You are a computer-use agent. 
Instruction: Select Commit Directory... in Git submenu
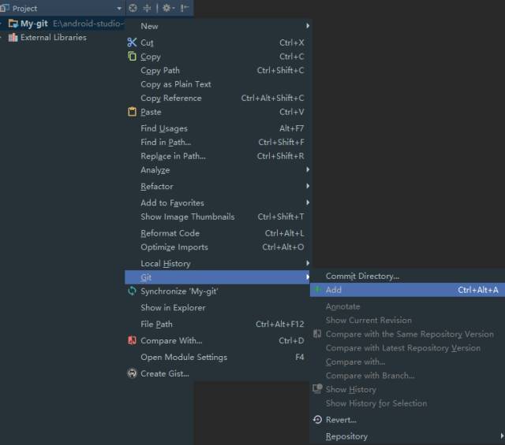(407, 276)
